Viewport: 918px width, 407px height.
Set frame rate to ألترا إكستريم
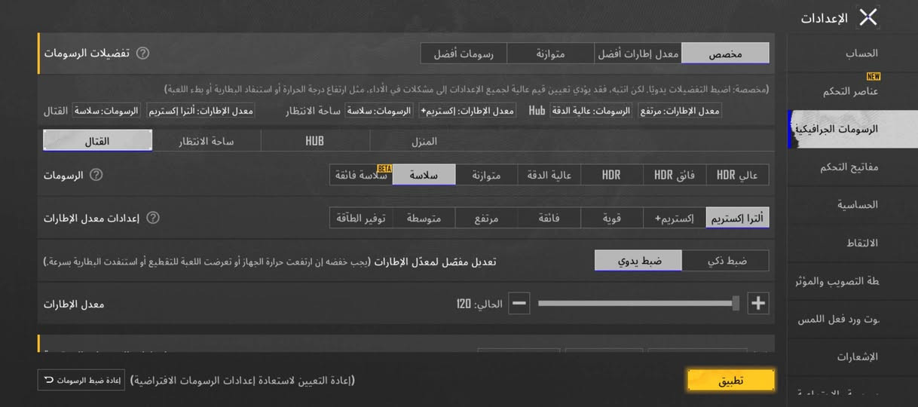pyautogui.click(x=737, y=218)
